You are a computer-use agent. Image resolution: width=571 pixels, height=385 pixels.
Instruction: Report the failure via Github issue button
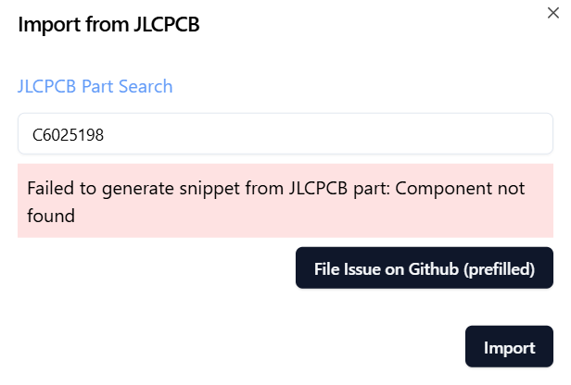[424, 269]
